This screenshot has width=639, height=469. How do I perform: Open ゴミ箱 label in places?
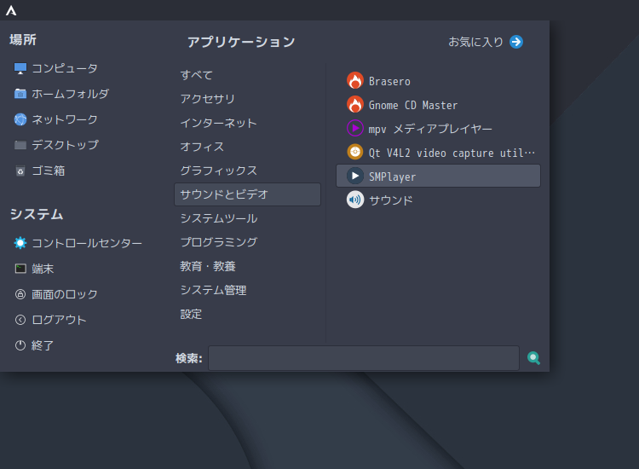[x=48, y=171]
